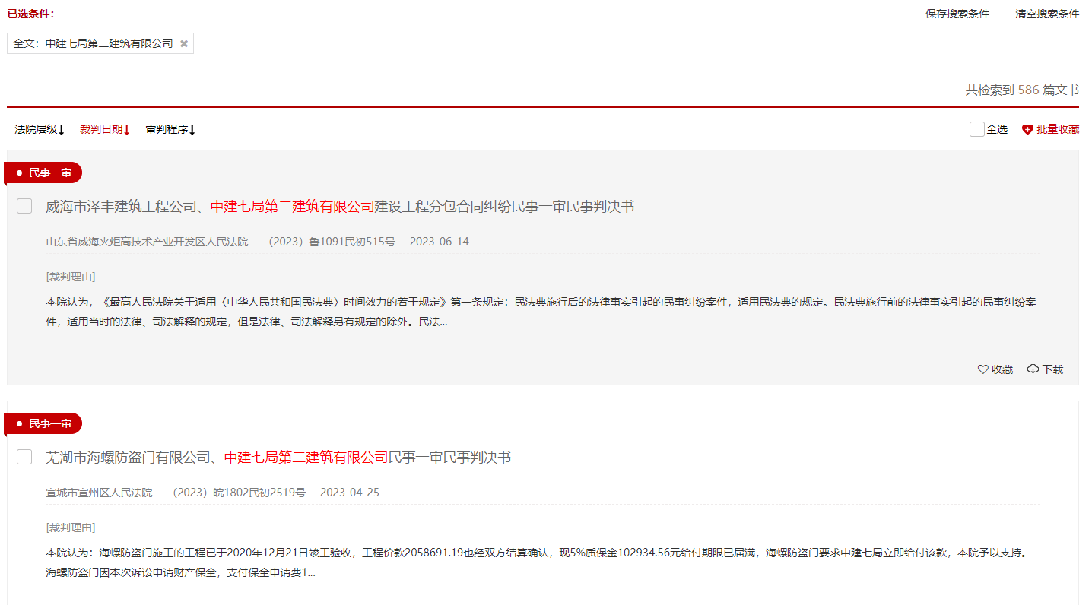Click court name 山东省威海火炬高技术产业开发区人民法院
This screenshot has width=1092, height=605.
[x=147, y=242]
